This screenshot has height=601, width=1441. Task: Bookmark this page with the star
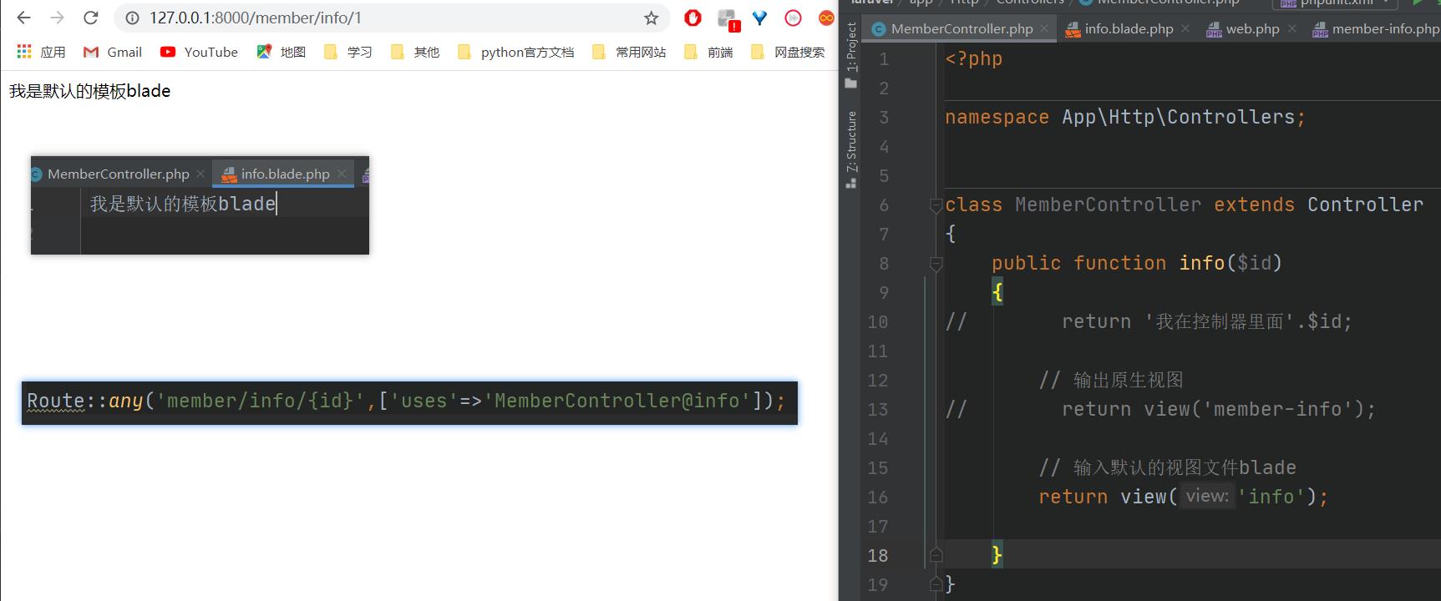(651, 18)
